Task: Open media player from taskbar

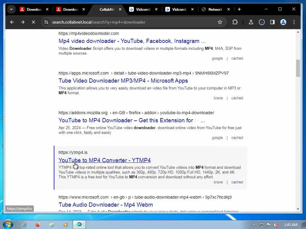Action: tap(65, 225)
